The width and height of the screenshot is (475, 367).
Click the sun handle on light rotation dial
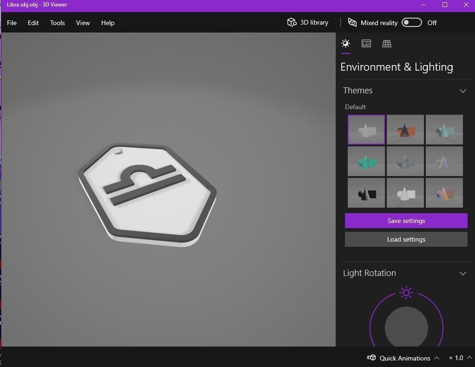point(406,293)
